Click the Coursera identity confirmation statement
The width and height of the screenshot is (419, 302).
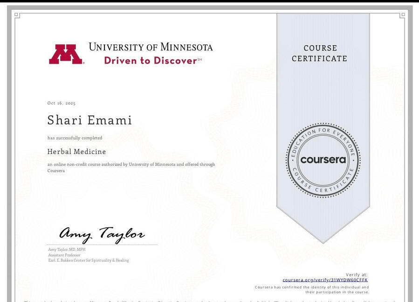click(x=312, y=289)
